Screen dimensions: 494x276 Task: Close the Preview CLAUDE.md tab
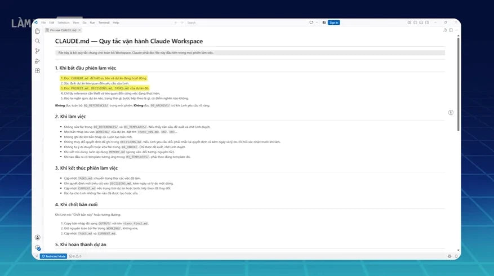pyautogui.click(x=79, y=30)
